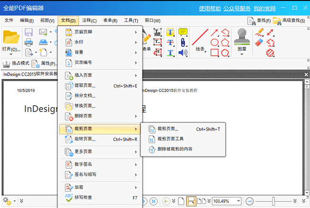
Task: Expand the 背景 background submenu
Action: pyautogui.click(x=101, y=52)
